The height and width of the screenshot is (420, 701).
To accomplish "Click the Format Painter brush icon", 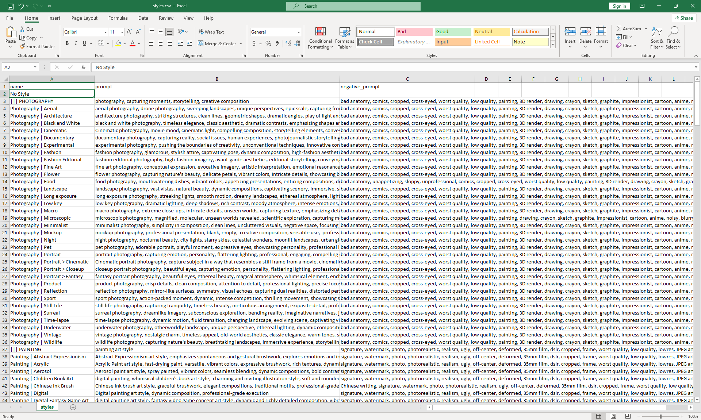I will tap(23, 47).
